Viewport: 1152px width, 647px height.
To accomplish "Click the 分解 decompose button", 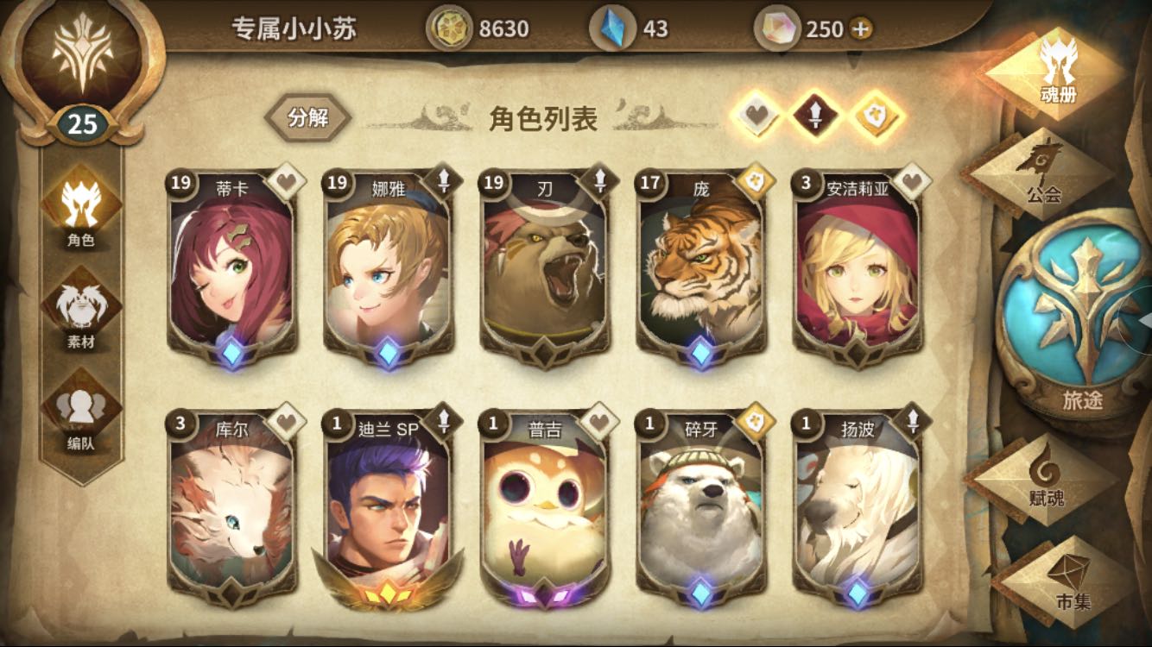I will (x=308, y=117).
